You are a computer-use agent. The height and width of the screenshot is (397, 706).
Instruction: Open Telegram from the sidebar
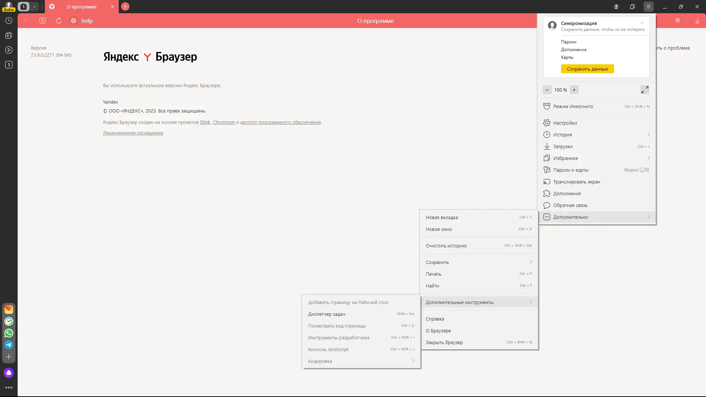(x=9, y=345)
